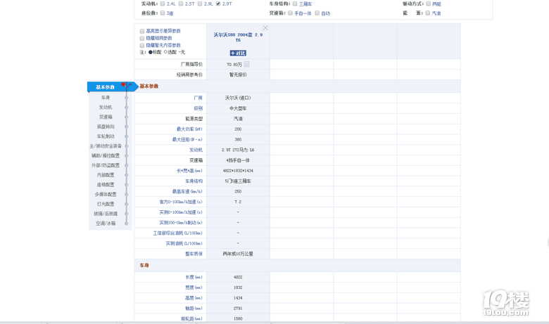Check the 2.5T engine filter checkbox

coord(181,4)
